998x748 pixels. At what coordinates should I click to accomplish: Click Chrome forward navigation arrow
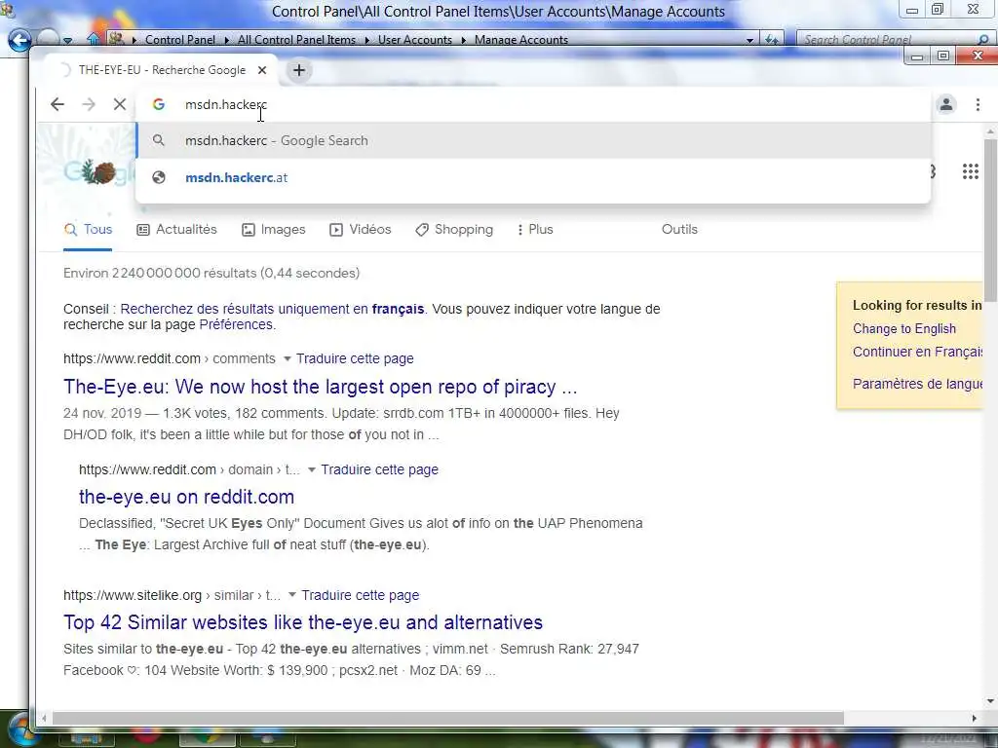coord(89,104)
